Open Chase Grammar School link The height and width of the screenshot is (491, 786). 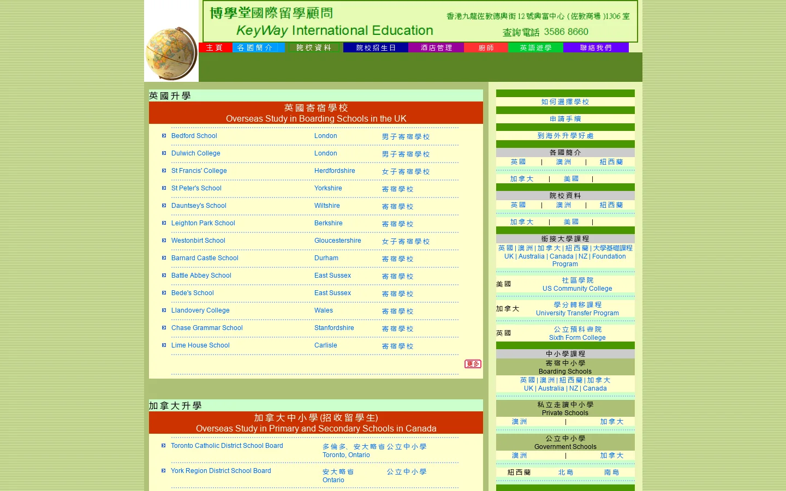[x=207, y=328]
